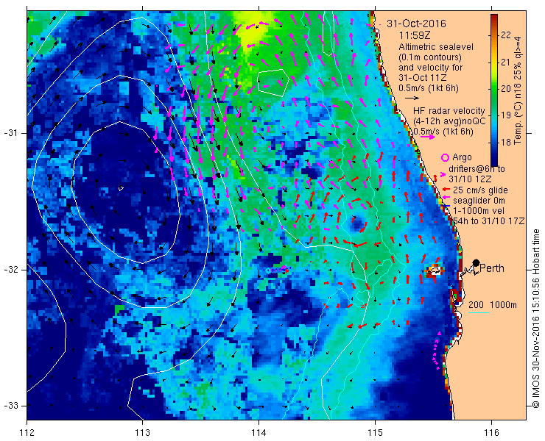
Task: Click the IMOS copyright timestamp text
Action: [537, 318]
